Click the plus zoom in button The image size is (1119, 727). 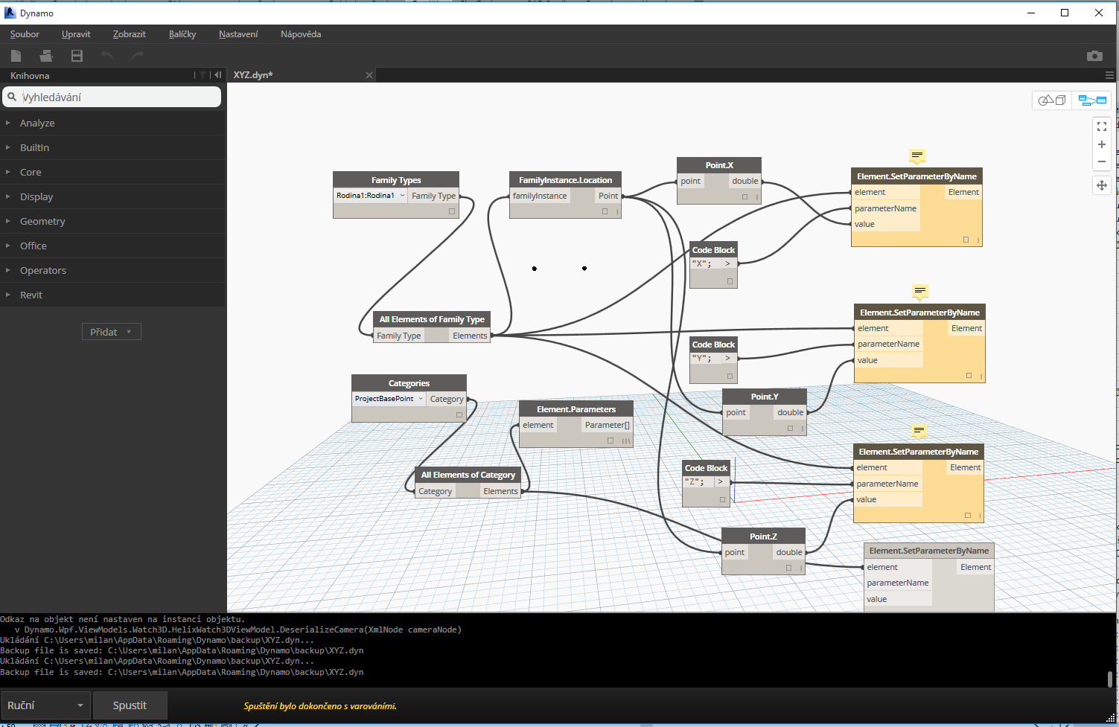[x=1101, y=144]
